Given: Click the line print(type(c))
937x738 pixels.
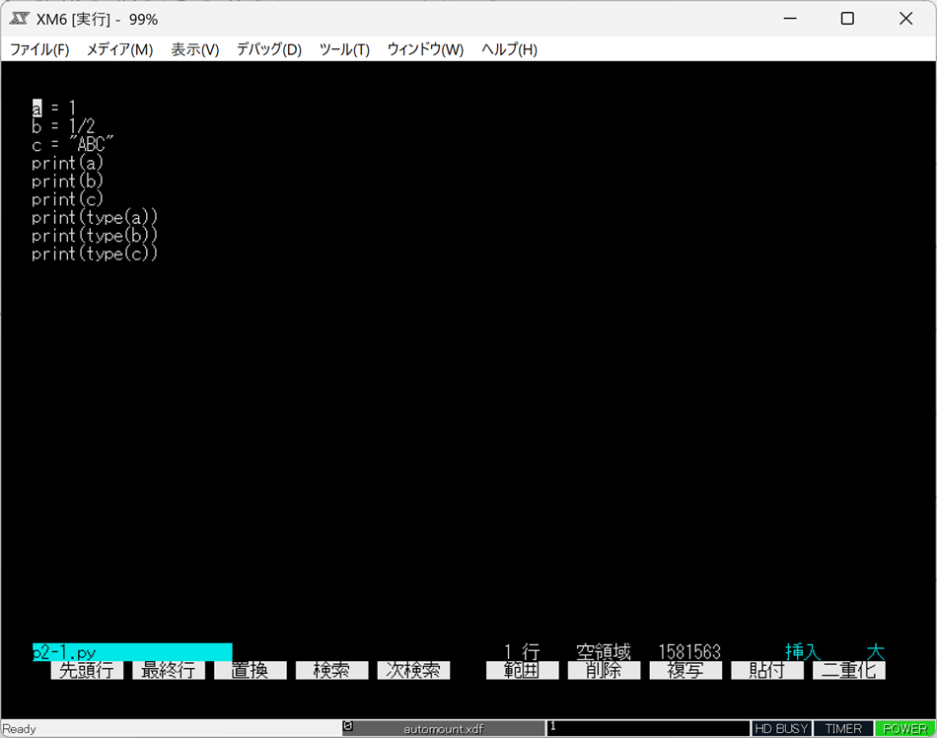Looking at the screenshot, I should pyautogui.click(x=95, y=254).
